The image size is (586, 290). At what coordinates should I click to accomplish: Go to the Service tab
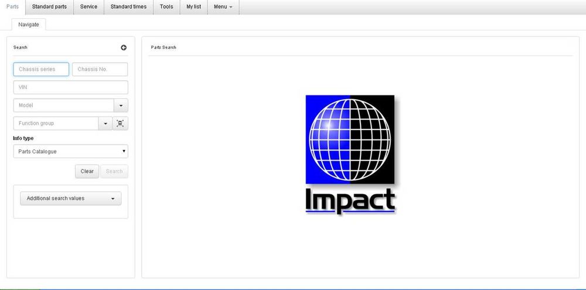pos(88,6)
